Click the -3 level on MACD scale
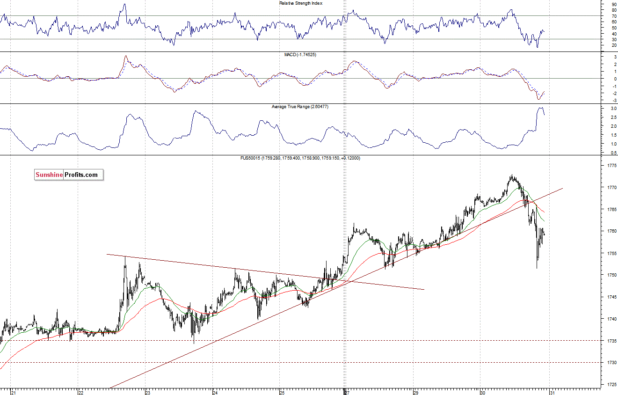The width and height of the screenshot is (618, 395). coord(614,101)
